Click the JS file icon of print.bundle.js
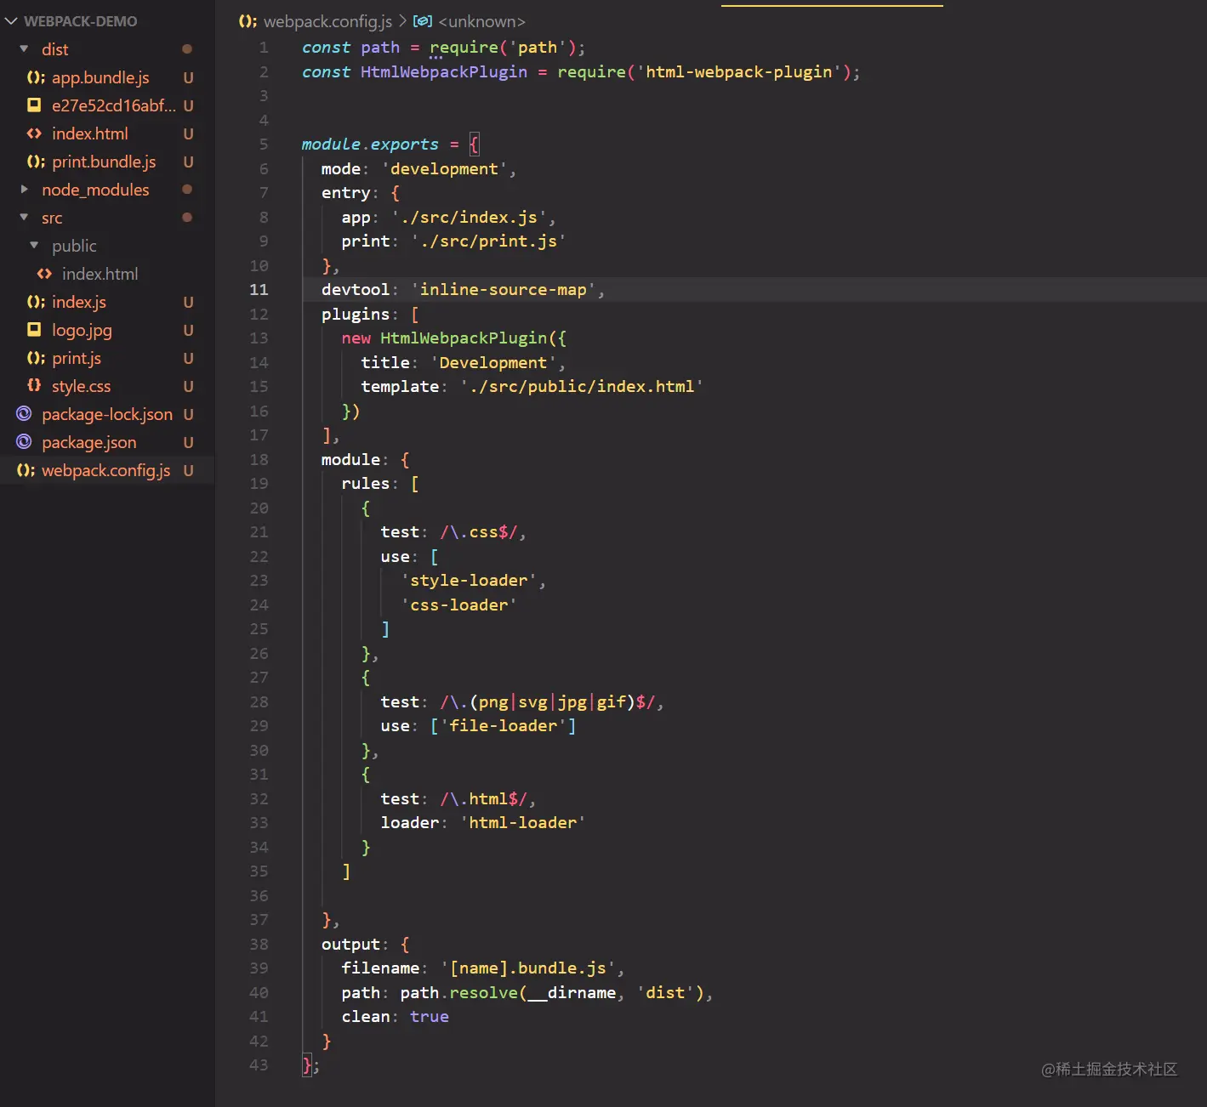Image resolution: width=1207 pixels, height=1107 pixels. coord(36,162)
